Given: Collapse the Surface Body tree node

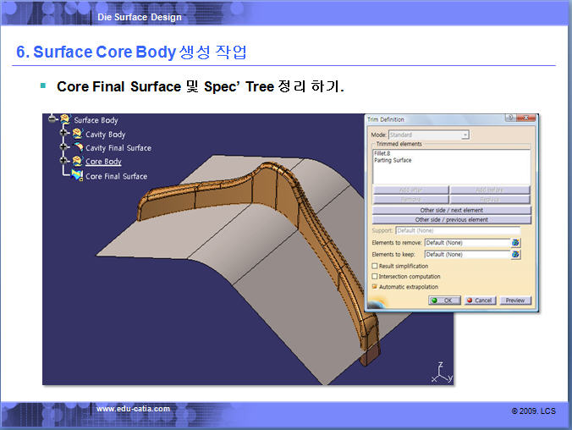Looking at the screenshot, I should (52, 119).
